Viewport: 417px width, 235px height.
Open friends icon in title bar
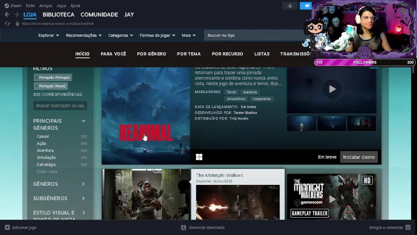tap(290, 6)
